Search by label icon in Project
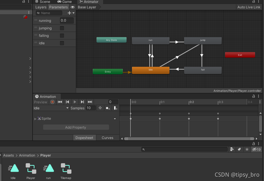This screenshot has height=181, width=264. pyautogui.click(x=239, y=149)
